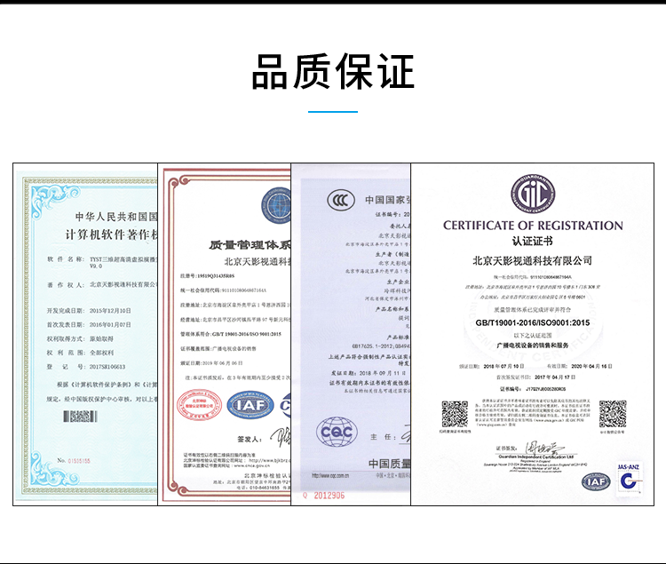This screenshot has height=564, width=666.
Task: Open the CCC compulsory certification image
Action: pyautogui.click(x=351, y=334)
